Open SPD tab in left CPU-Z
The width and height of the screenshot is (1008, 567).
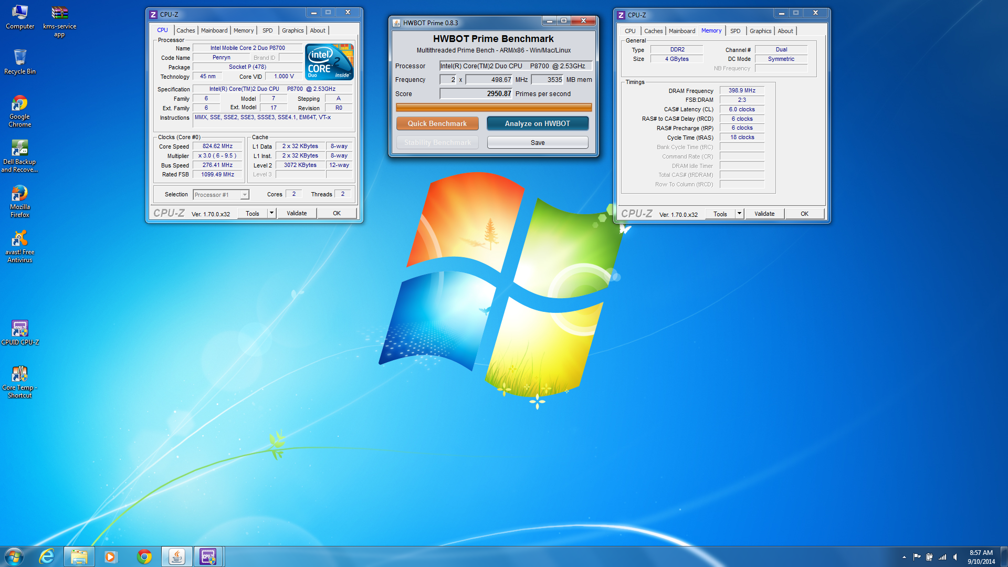pos(267,30)
